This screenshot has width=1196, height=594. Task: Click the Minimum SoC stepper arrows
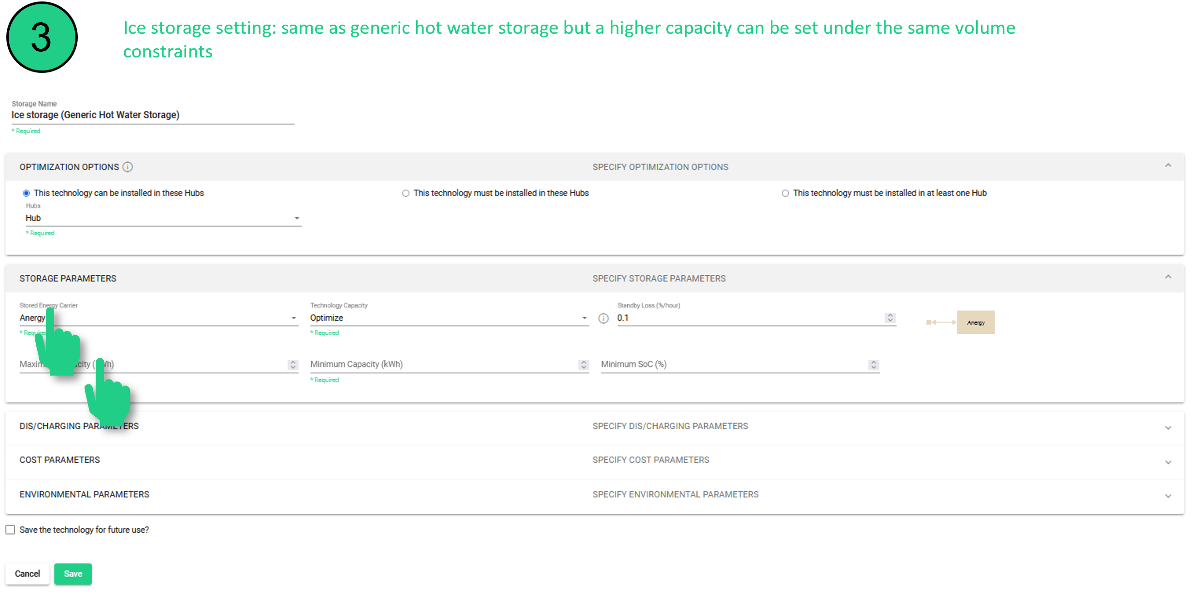[873, 365]
